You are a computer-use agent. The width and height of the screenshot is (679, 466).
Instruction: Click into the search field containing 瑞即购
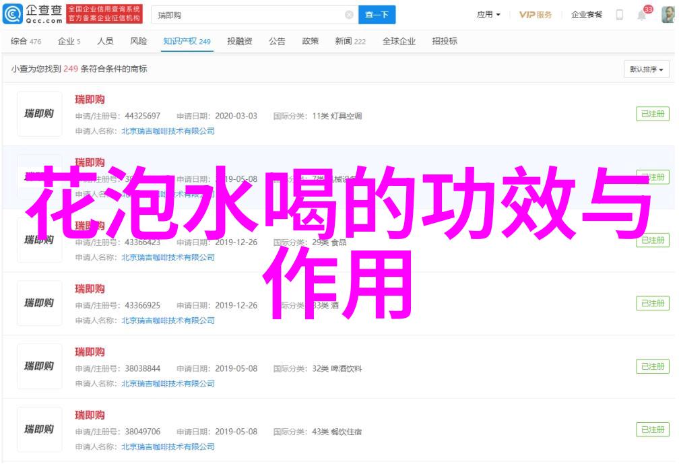point(249,15)
